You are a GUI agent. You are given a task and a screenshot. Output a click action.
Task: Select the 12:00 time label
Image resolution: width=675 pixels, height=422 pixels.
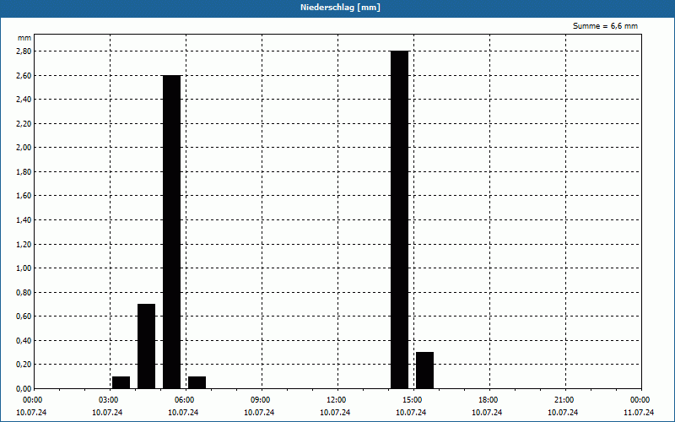pos(337,400)
